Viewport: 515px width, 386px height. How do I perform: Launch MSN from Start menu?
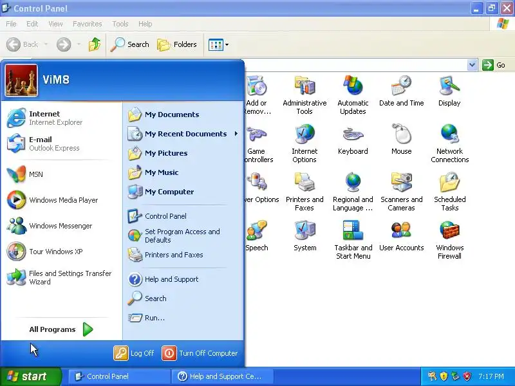pos(61,174)
